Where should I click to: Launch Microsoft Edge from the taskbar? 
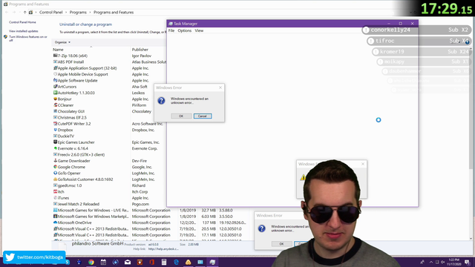pos(176,262)
